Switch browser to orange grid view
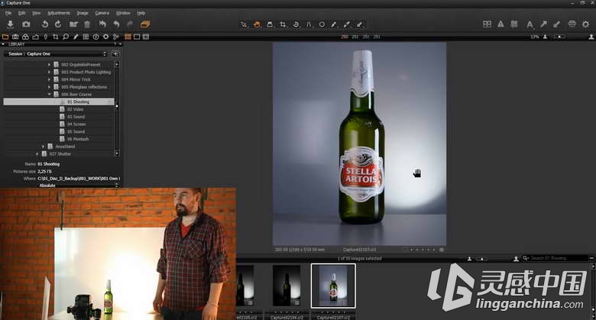Image resolution: width=596 pixels, height=320 pixels. coord(128,37)
